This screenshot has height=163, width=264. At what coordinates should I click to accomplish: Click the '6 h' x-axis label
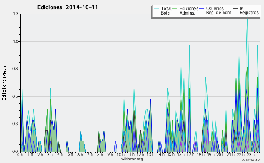click(x=80, y=154)
